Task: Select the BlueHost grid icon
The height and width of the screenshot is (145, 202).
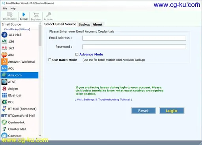Action: click(x=4, y=95)
